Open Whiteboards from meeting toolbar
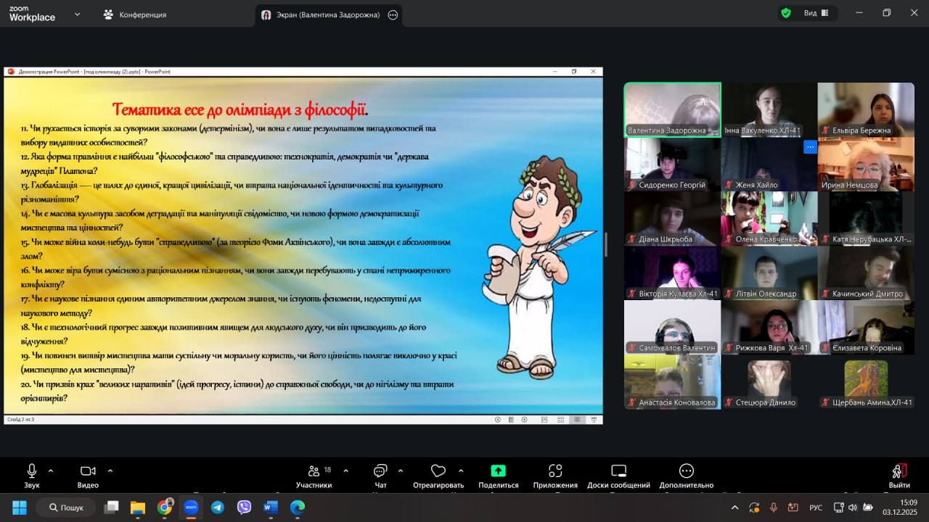 point(618,471)
